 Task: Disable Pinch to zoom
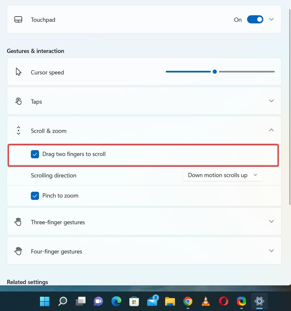point(35,196)
